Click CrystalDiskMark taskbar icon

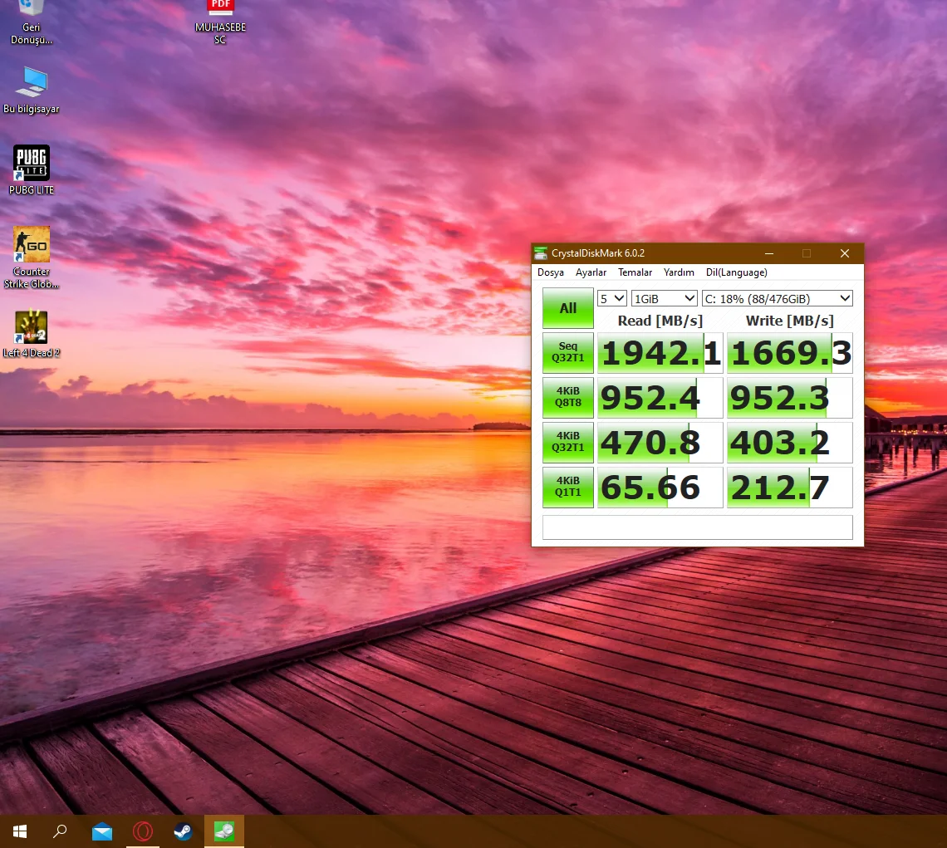[224, 831]
